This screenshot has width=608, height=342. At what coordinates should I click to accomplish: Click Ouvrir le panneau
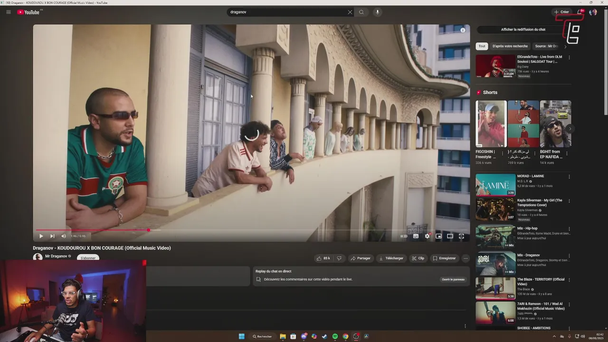(453, 279)
